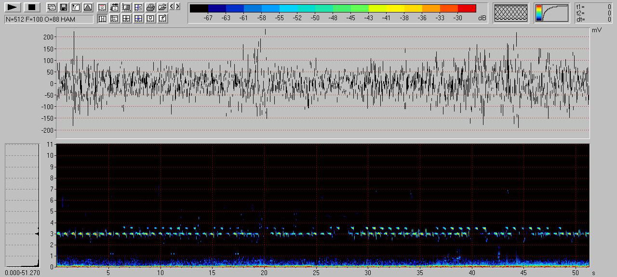Click the curve icon next to save
Screen dimensions: 617x277
tap(75, 7)
